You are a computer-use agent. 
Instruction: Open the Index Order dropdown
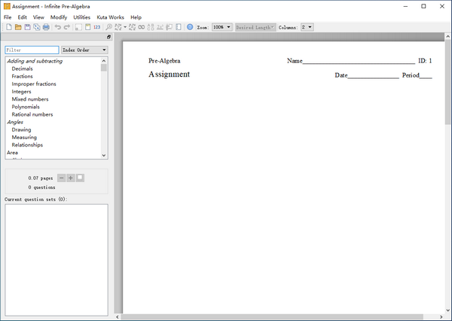[x=84, y=50]
